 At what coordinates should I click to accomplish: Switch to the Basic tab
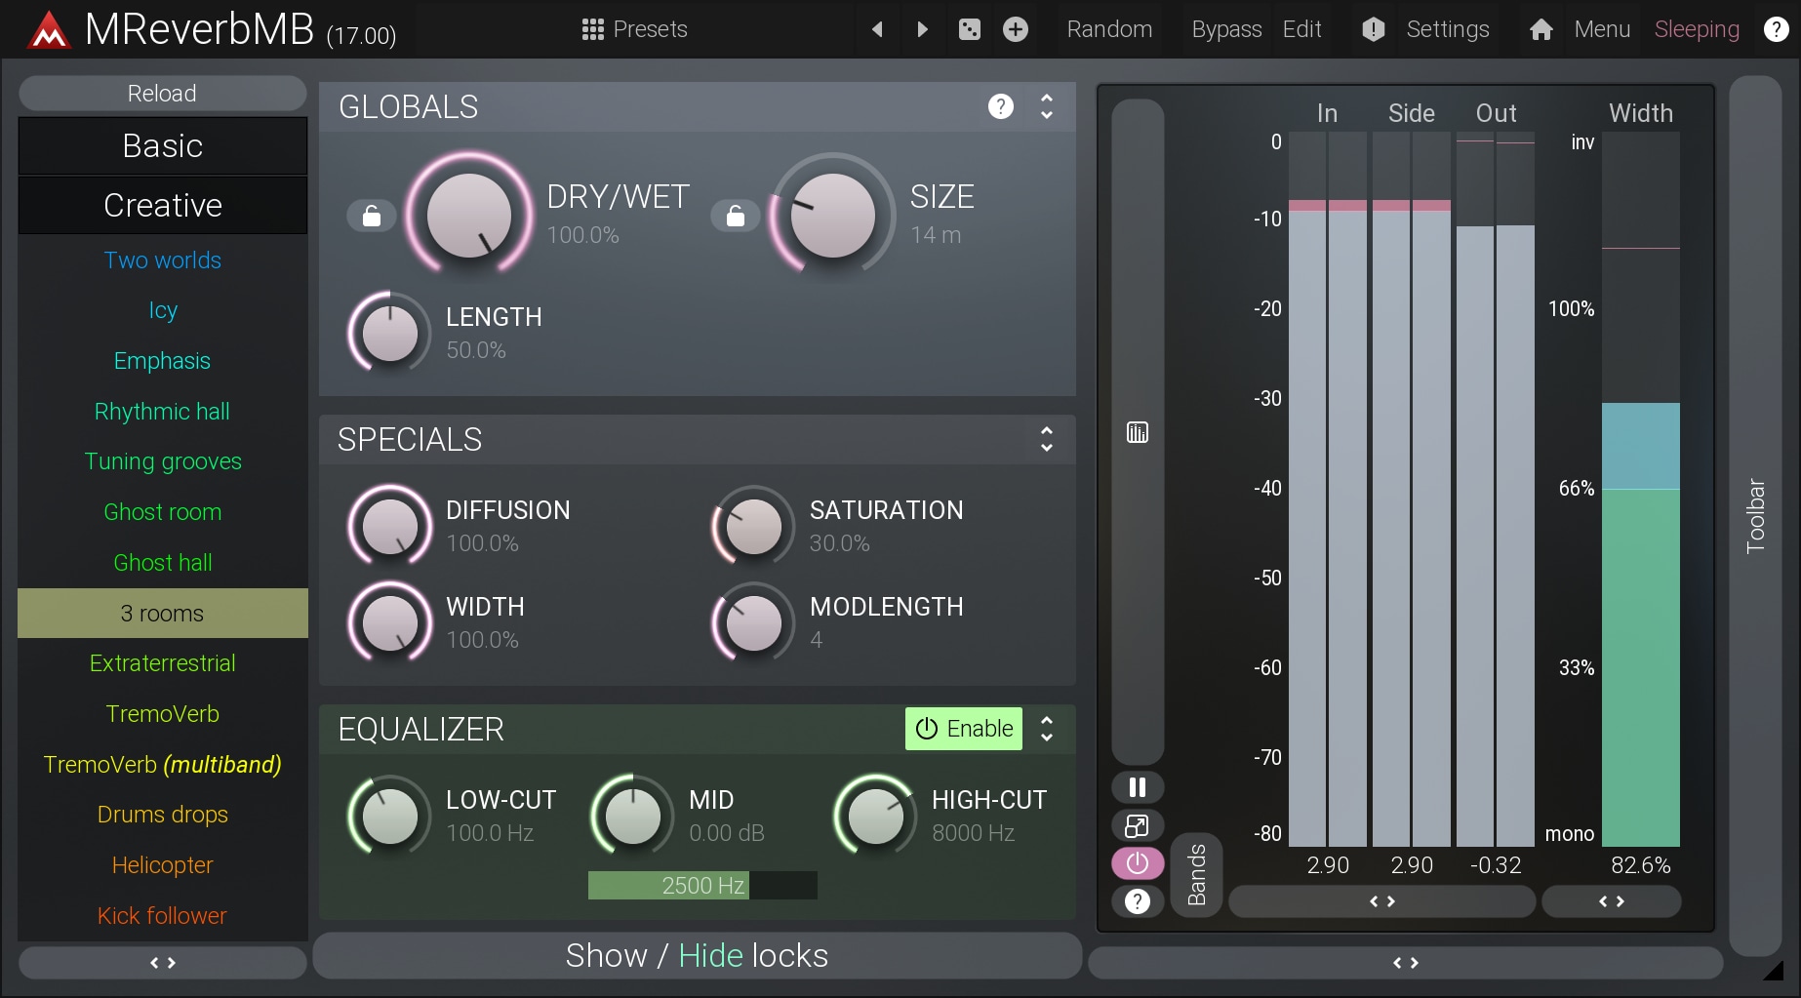coord(163,146)
